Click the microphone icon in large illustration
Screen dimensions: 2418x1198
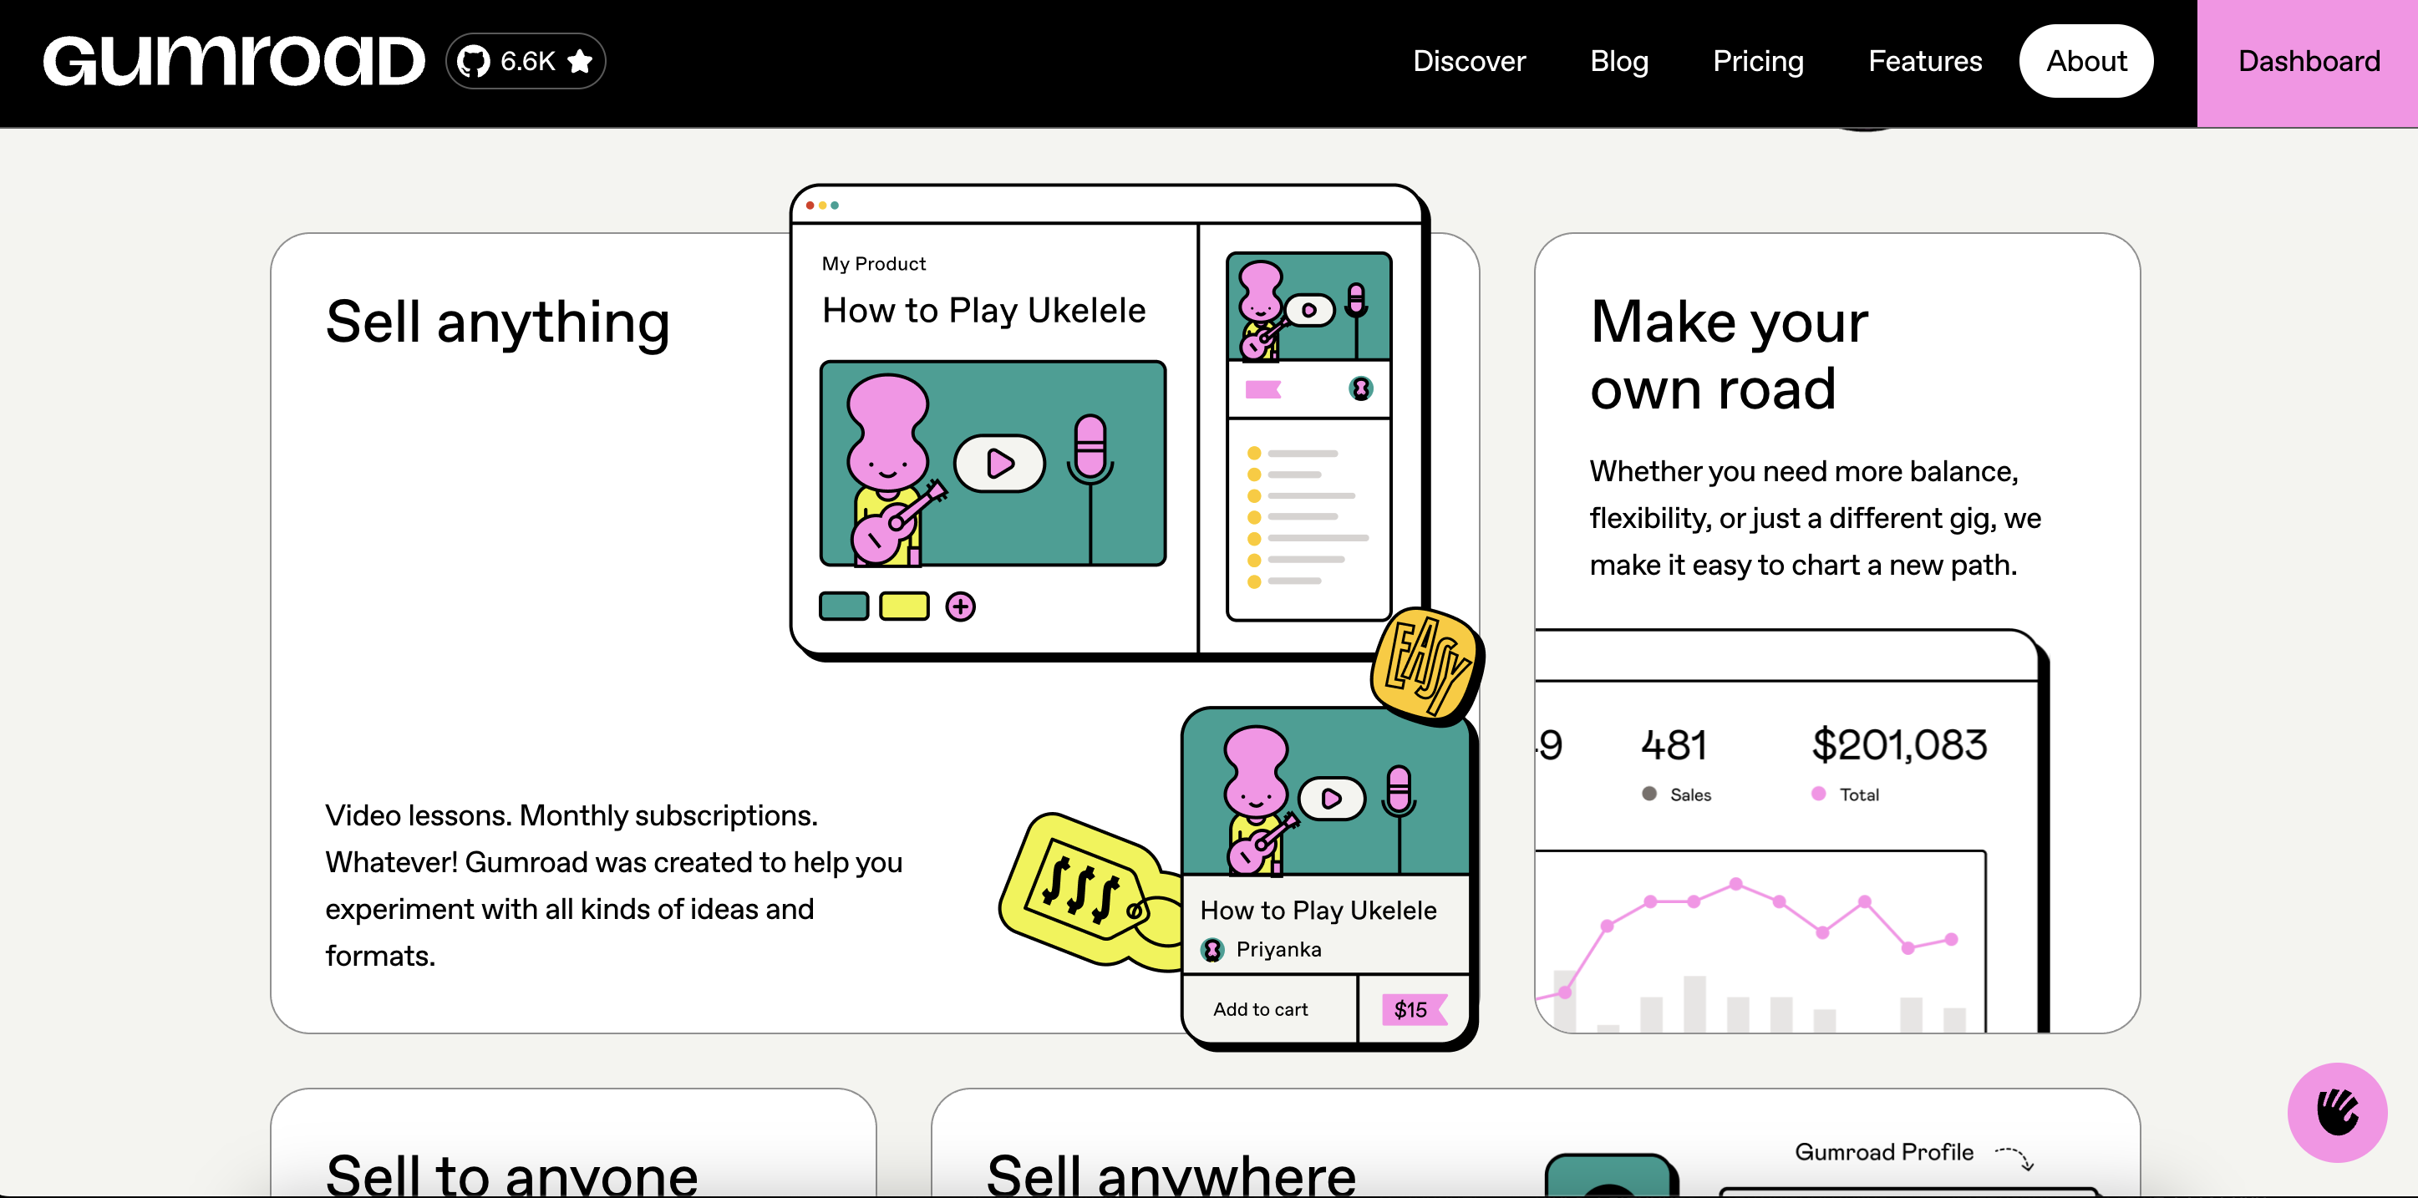(x=1090, y=450)
